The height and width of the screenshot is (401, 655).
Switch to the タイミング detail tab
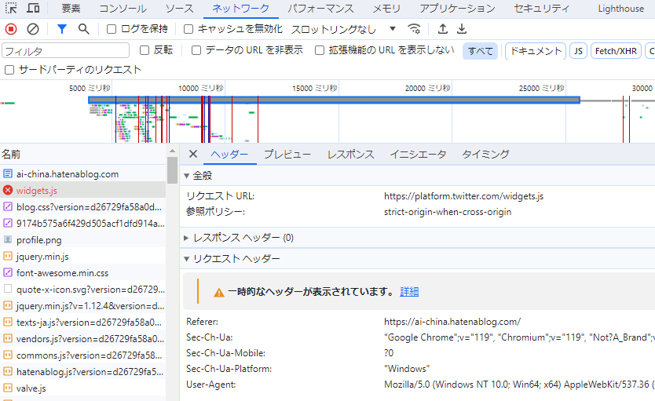pyautogui.click(x=485, y=155)
